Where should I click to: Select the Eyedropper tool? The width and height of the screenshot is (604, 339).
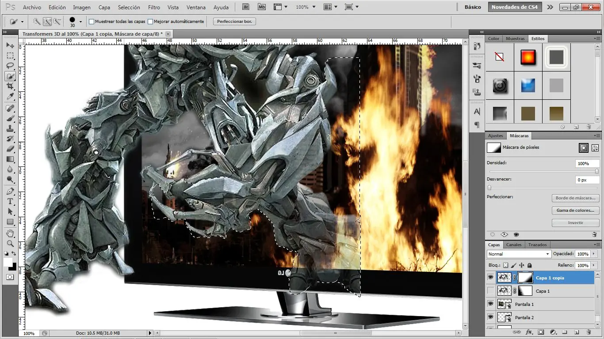(x=10, y=96)
